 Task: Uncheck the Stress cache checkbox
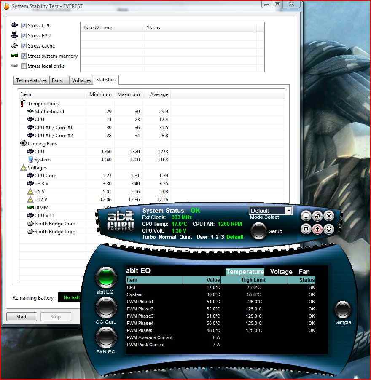tap(24, 46)
